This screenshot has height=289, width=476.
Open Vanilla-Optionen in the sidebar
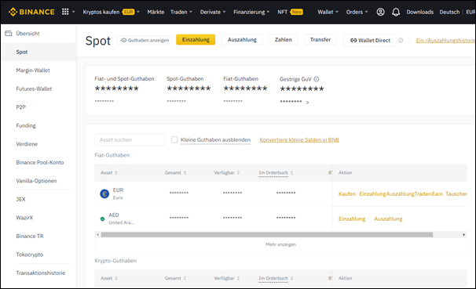36,181
